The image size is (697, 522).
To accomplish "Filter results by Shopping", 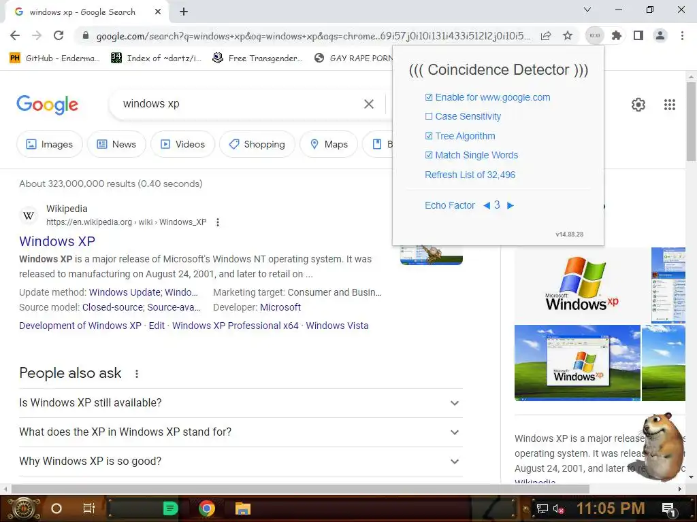I will pos(257,144).
